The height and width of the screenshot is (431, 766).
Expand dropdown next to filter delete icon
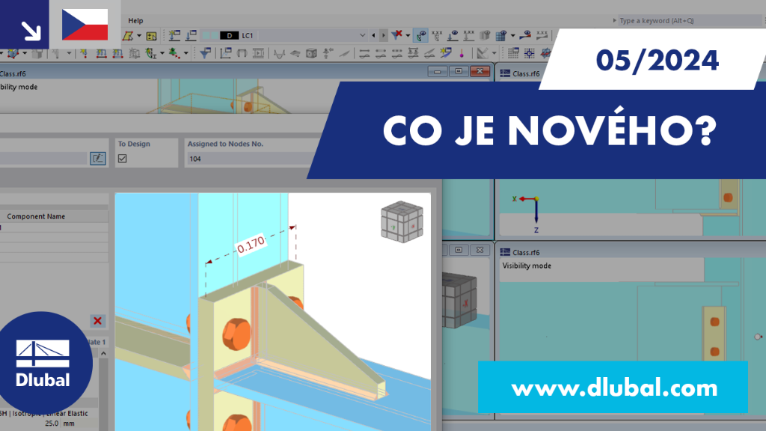pyautogui.click(x=408, y=35)
